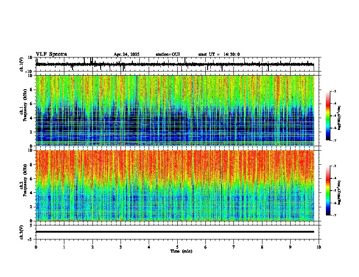Screen dimensions: 359x277
Task: Click the '0' tick on the time axis
Action: point(36,247)
